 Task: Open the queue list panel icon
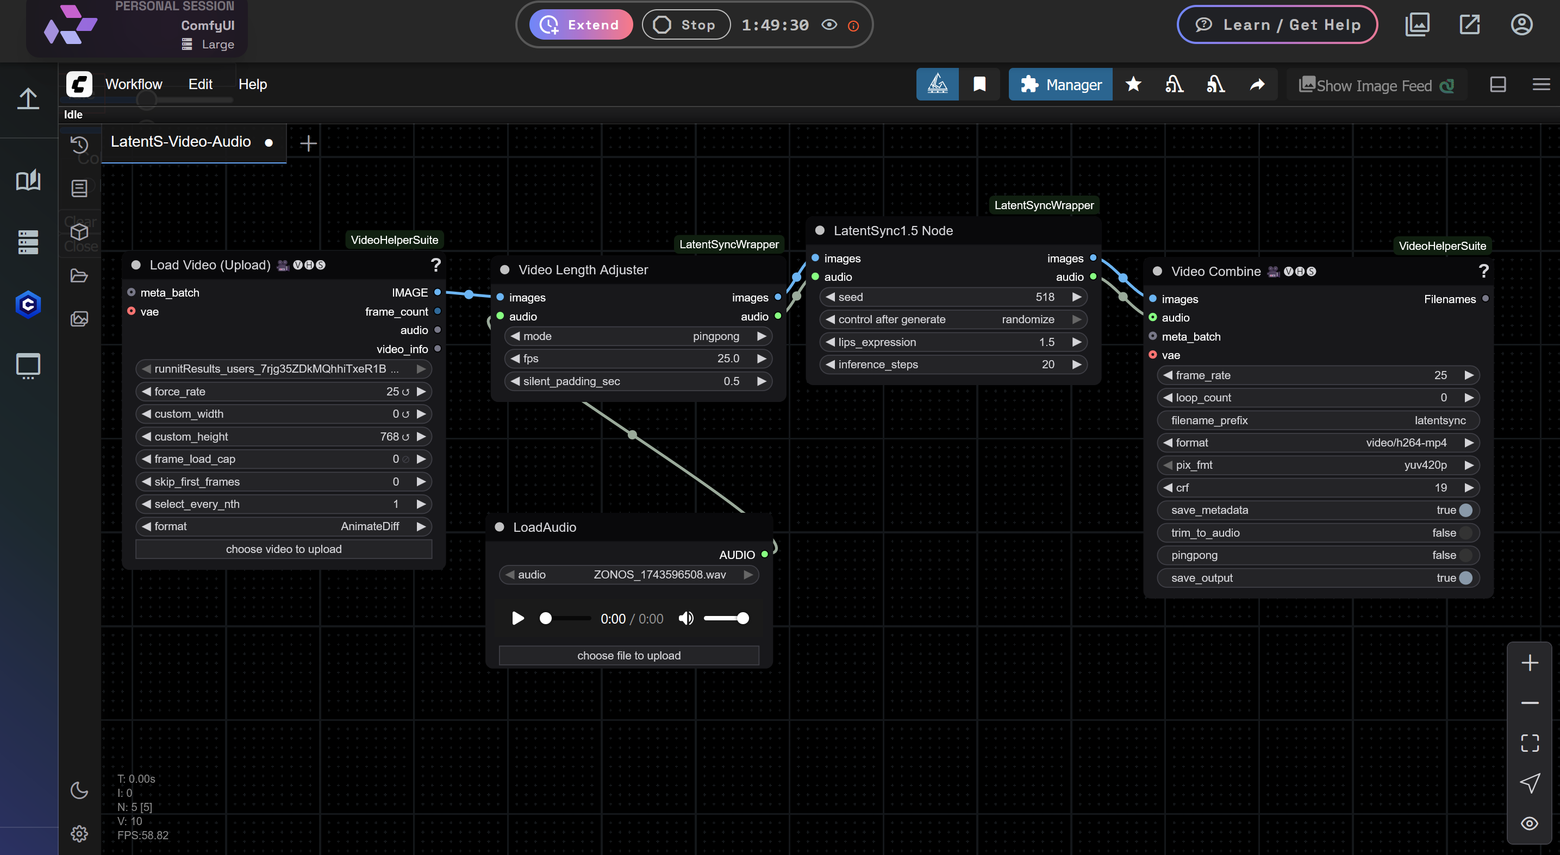pyautogui.click(x=79, y=188)
